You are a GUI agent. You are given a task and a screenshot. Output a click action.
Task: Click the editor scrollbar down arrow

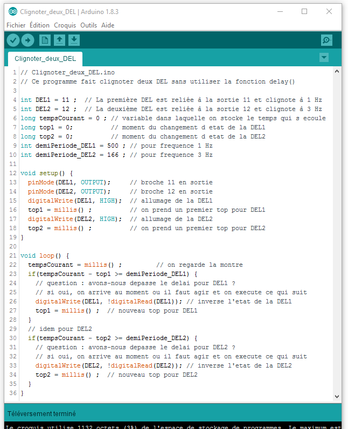pyautogui.click(x=337, y=397)
